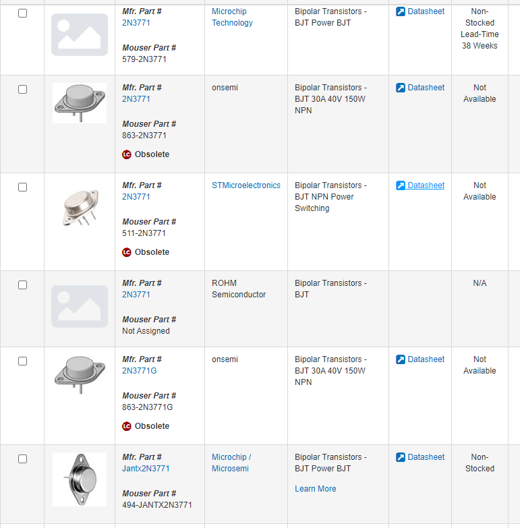This screenshot has height=528, width=520.
Task: Open datasheet icon for Microchip Technology 2N3771
Action: click(401, 11)
